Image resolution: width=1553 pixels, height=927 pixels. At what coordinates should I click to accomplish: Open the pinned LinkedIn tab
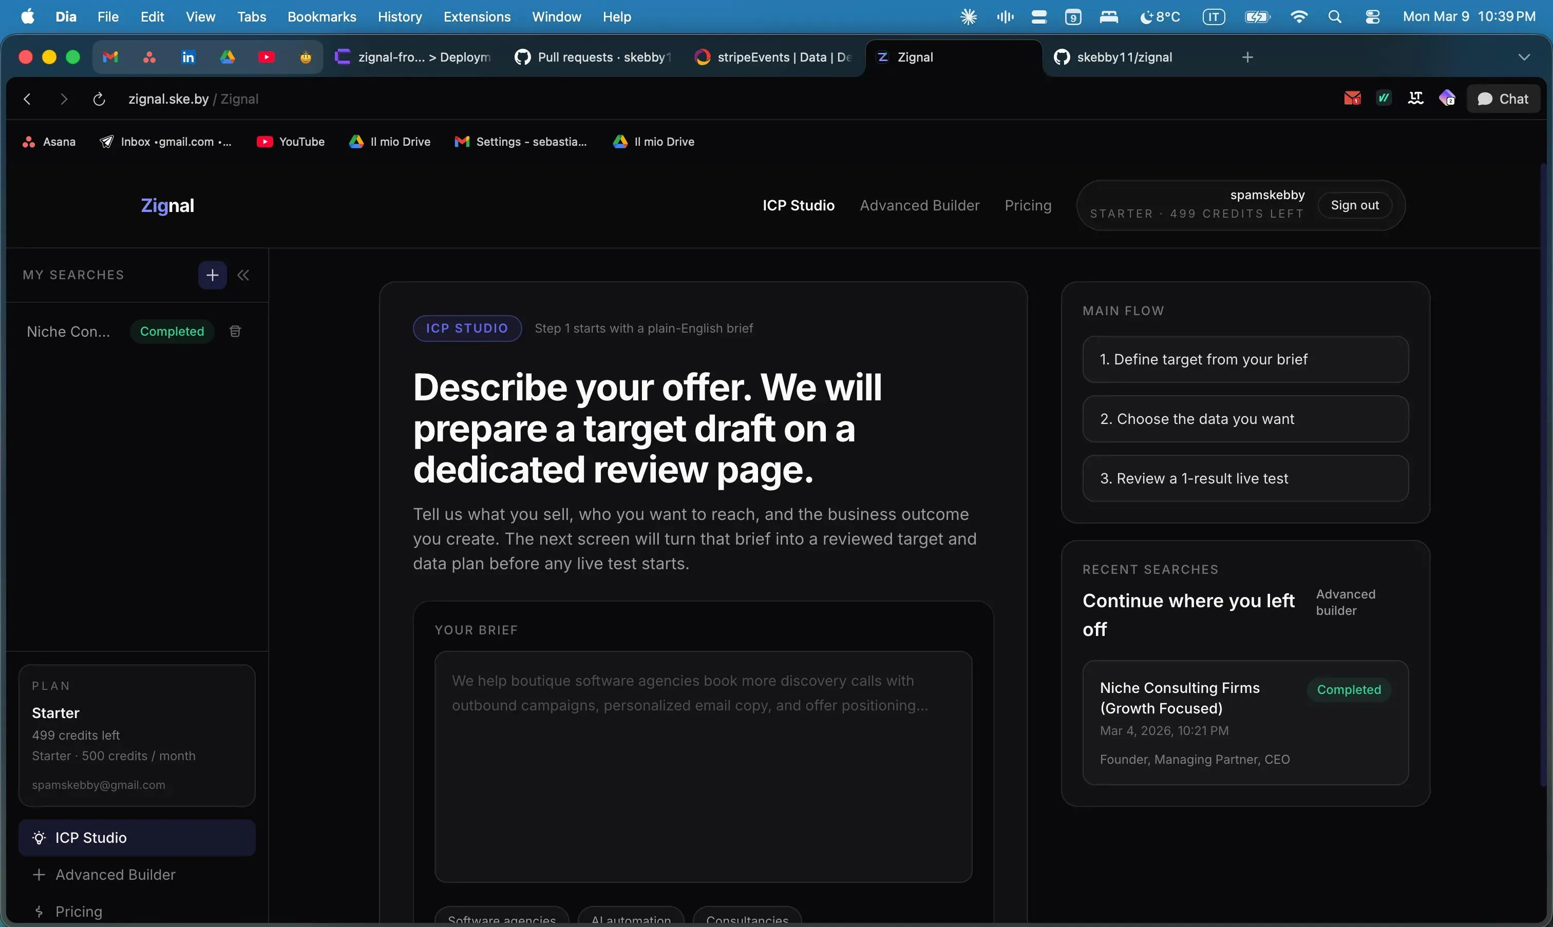(x=188, y=57)
